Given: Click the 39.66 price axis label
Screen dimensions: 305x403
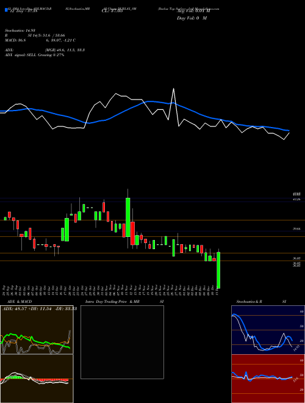Looking at the screenshot, I should (x=297, y=229).
